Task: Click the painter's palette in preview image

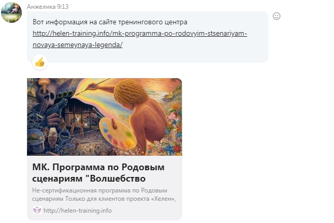Action: coord(118,133)
